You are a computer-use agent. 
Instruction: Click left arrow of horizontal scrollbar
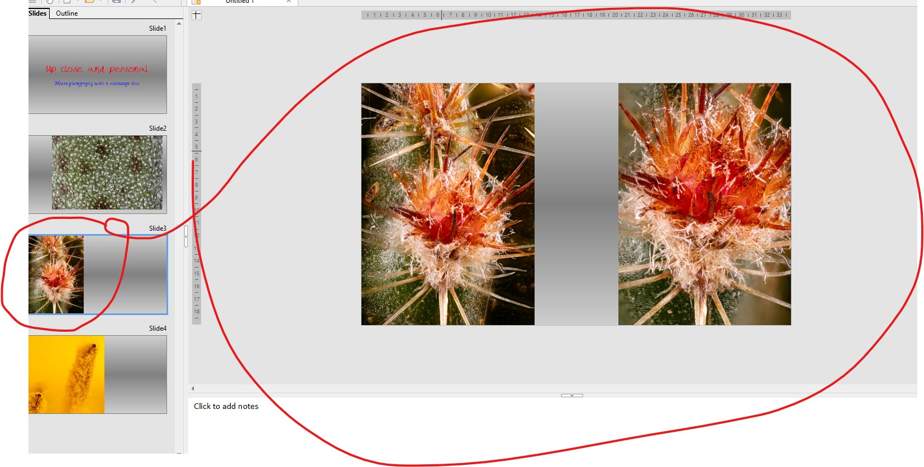pos(193,388)
